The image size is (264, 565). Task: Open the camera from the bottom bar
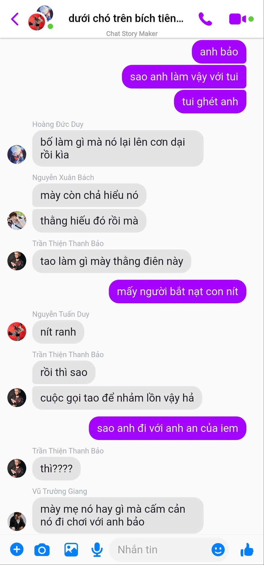click(x=42, y=550)
